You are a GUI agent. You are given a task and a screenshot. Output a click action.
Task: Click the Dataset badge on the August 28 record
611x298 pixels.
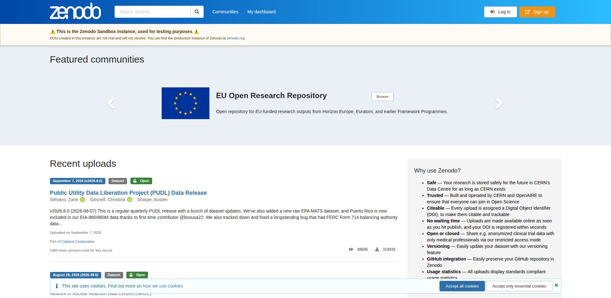(x=114, y=275)
